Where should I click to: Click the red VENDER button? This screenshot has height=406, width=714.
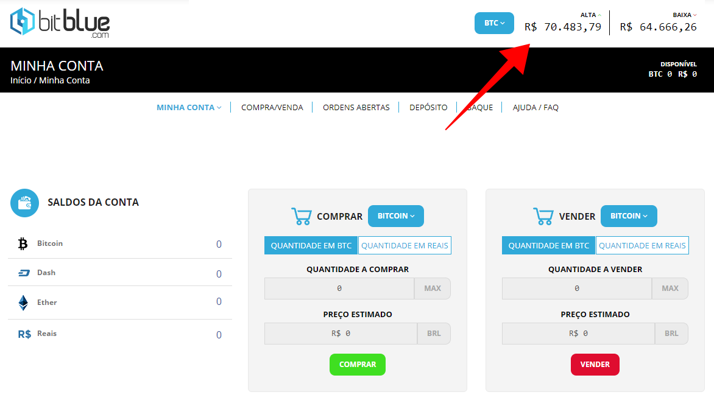coord(595,364)
